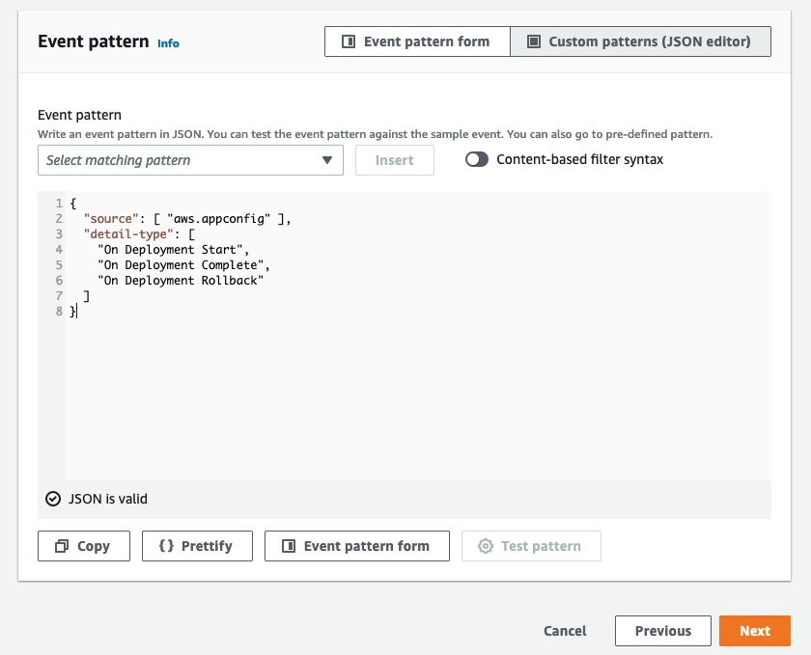Open the Info link beside Event pattern heading

(168, 43)
